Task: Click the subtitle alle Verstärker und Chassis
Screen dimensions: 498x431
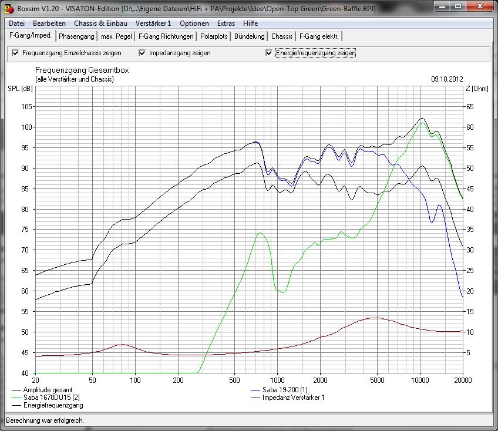Action: click(x=75, y=79)
